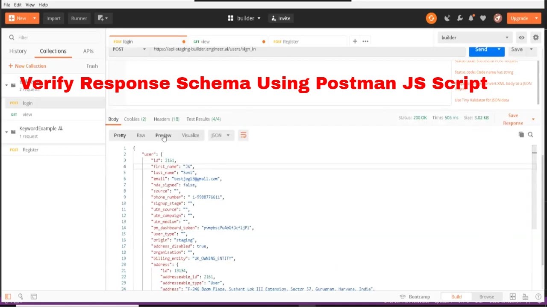
Task: Open manage environments gear icon
Action: (535, 38)
